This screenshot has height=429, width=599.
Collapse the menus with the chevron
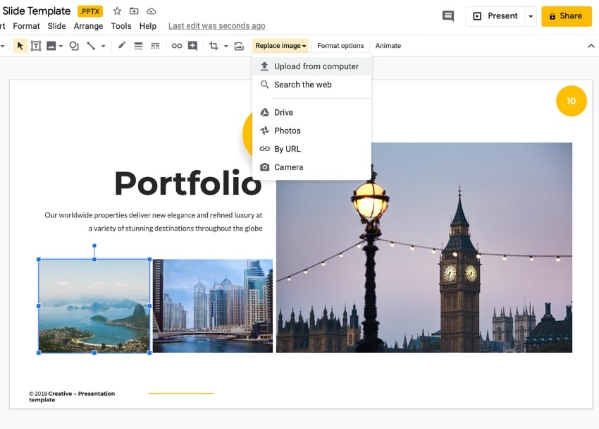tap(591, 46)
